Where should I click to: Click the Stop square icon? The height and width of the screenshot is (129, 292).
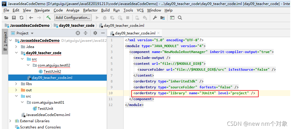[x=127, y=18]
